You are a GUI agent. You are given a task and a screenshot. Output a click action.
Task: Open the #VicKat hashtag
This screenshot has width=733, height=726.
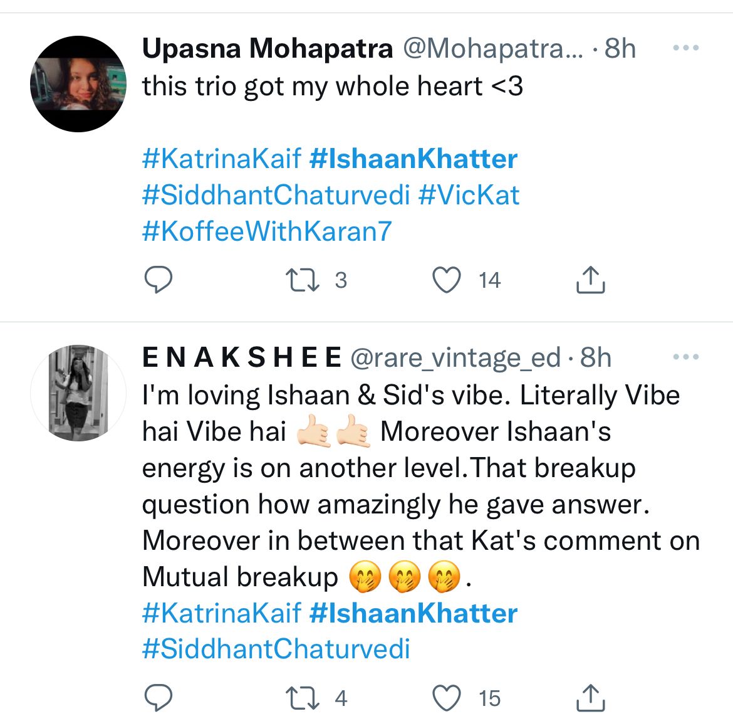pos(469,195)
